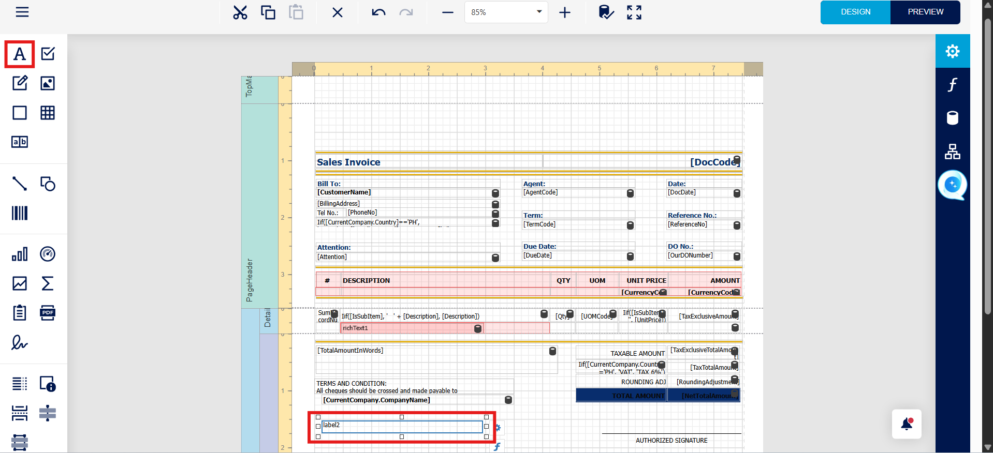Select the Label tool in toolbox
The height and width of the screenshot is (453, 993).
(x=20, y=54)
